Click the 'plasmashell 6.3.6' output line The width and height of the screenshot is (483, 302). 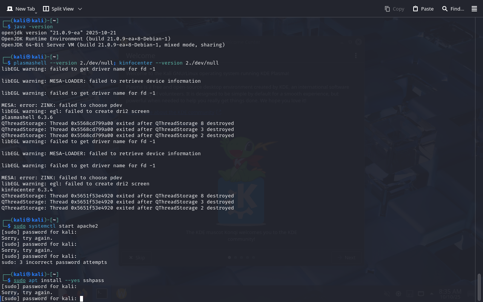[27, 117]
